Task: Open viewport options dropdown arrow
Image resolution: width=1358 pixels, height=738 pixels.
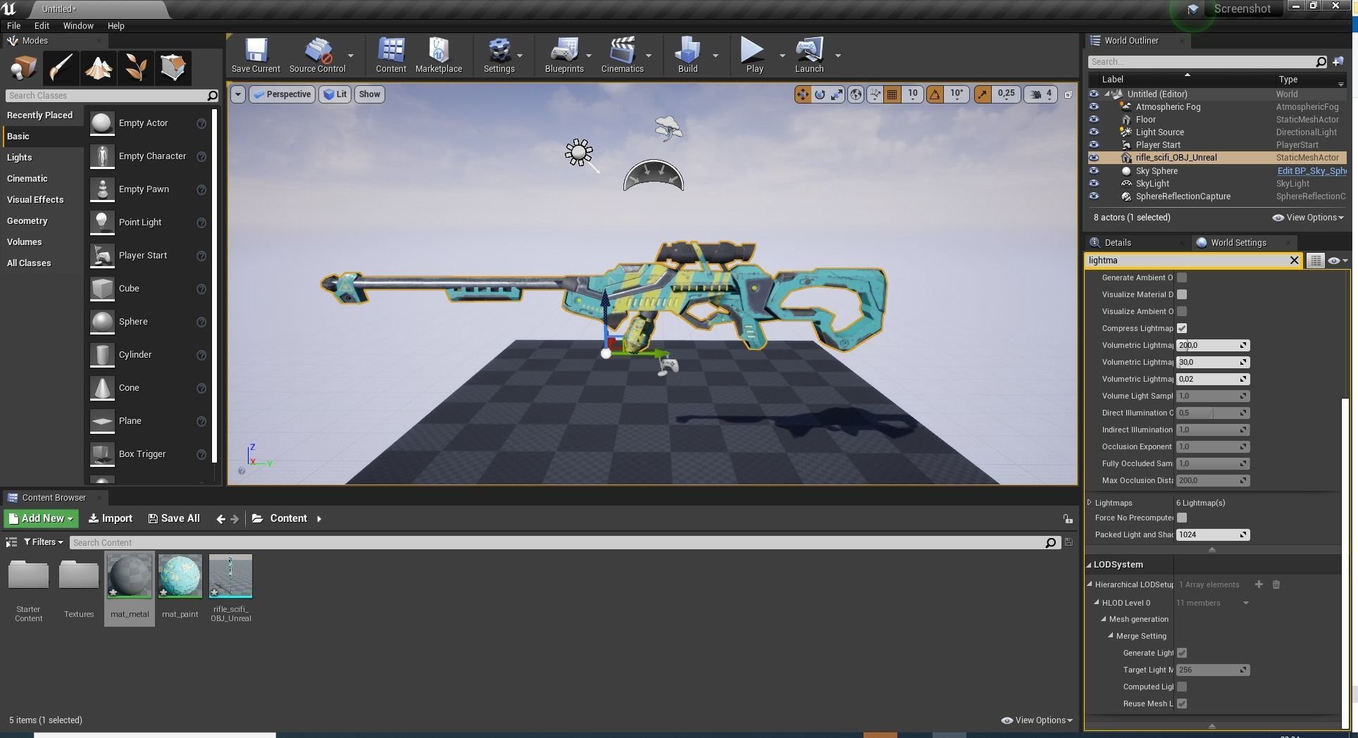Action: click(237, 94)
